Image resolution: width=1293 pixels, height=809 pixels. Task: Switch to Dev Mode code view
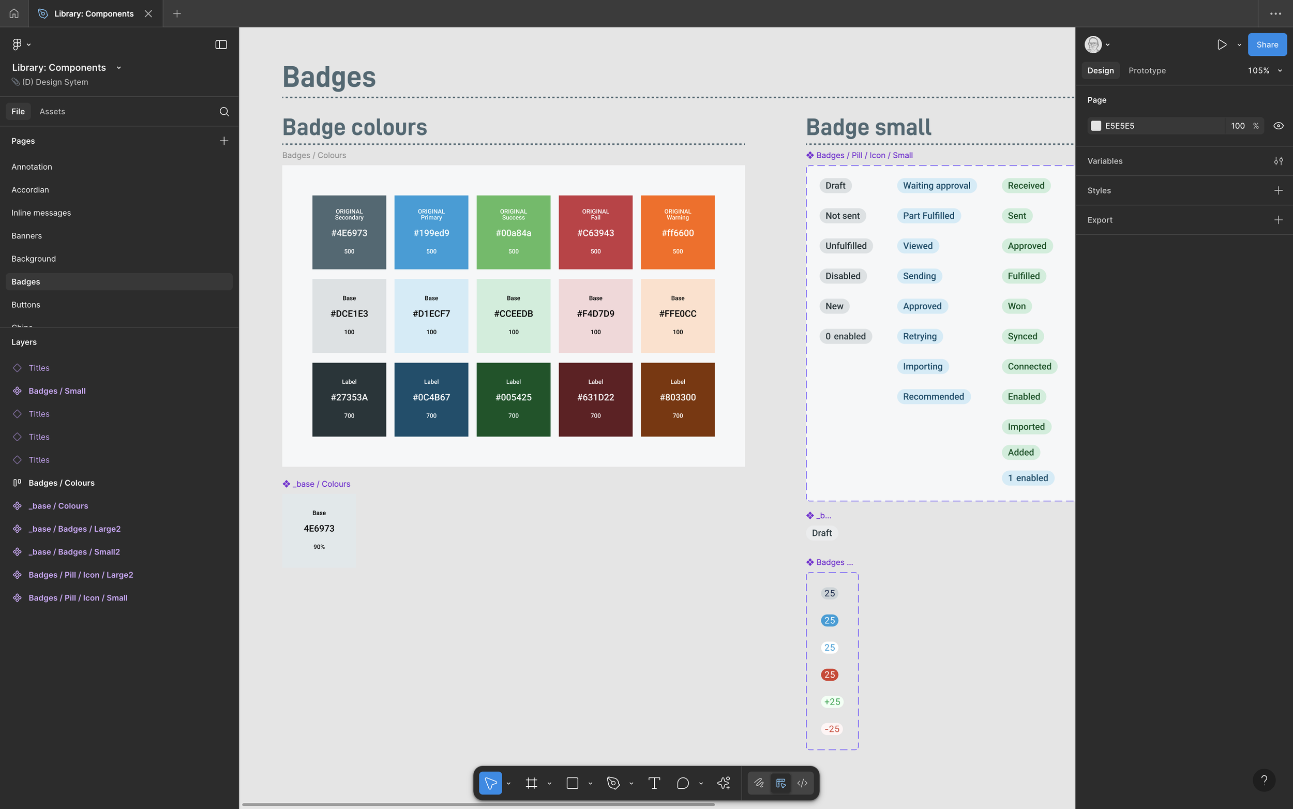[801, 783]
